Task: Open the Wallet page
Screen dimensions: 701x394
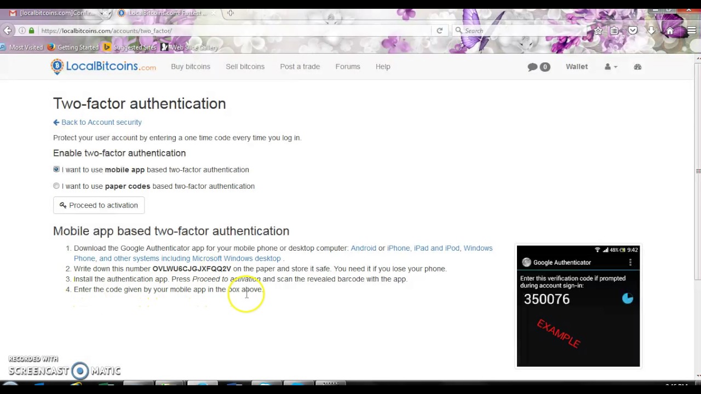Action: point(577,67)
